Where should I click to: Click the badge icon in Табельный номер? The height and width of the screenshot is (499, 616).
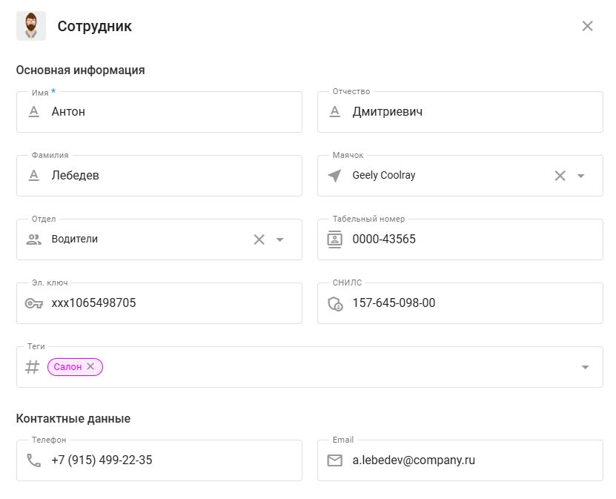tap(335, 239)
